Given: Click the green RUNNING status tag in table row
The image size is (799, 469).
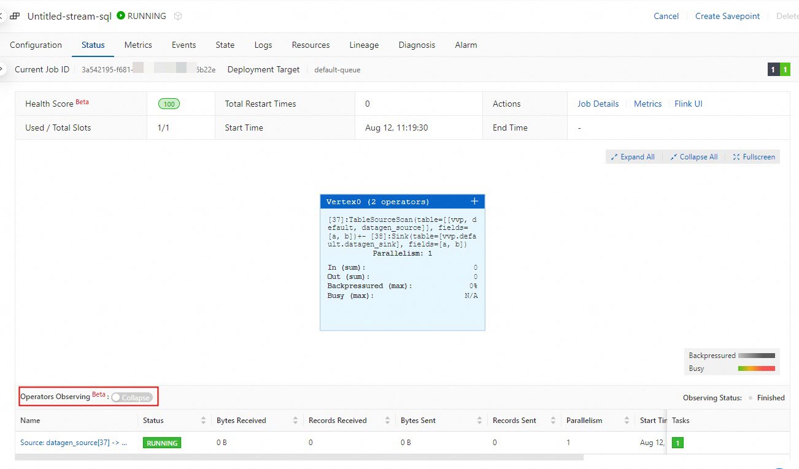Looking at the screenshot, I should [162, 443].
